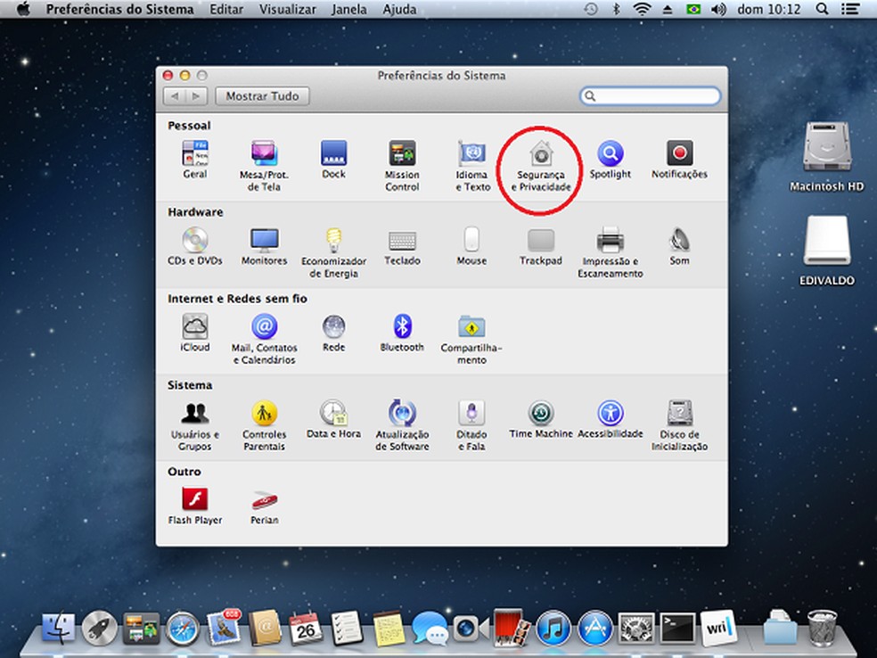Screen dimensions: 877x658
Task: Open Ditado e Fala preferences
Action: click(x=471, y=425)
